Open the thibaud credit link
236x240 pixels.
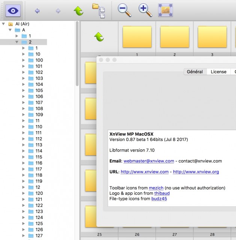coord(162,193)
